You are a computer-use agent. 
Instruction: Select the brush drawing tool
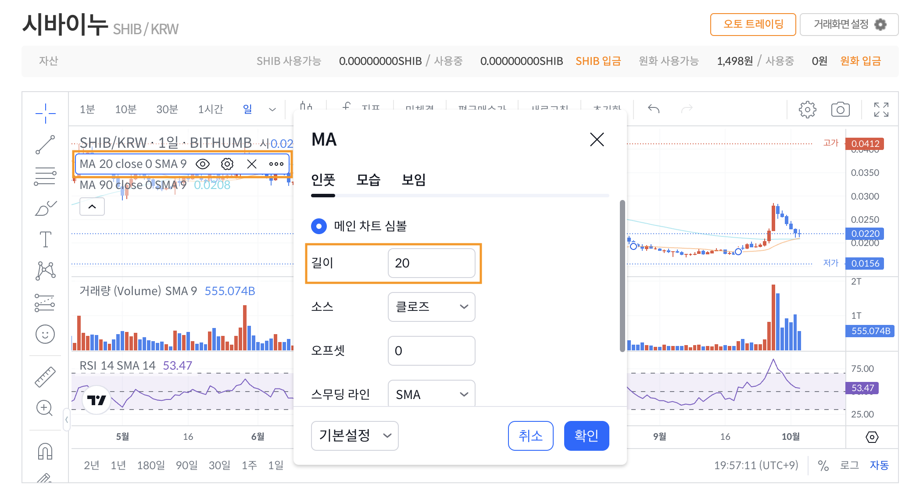point(45,208)
